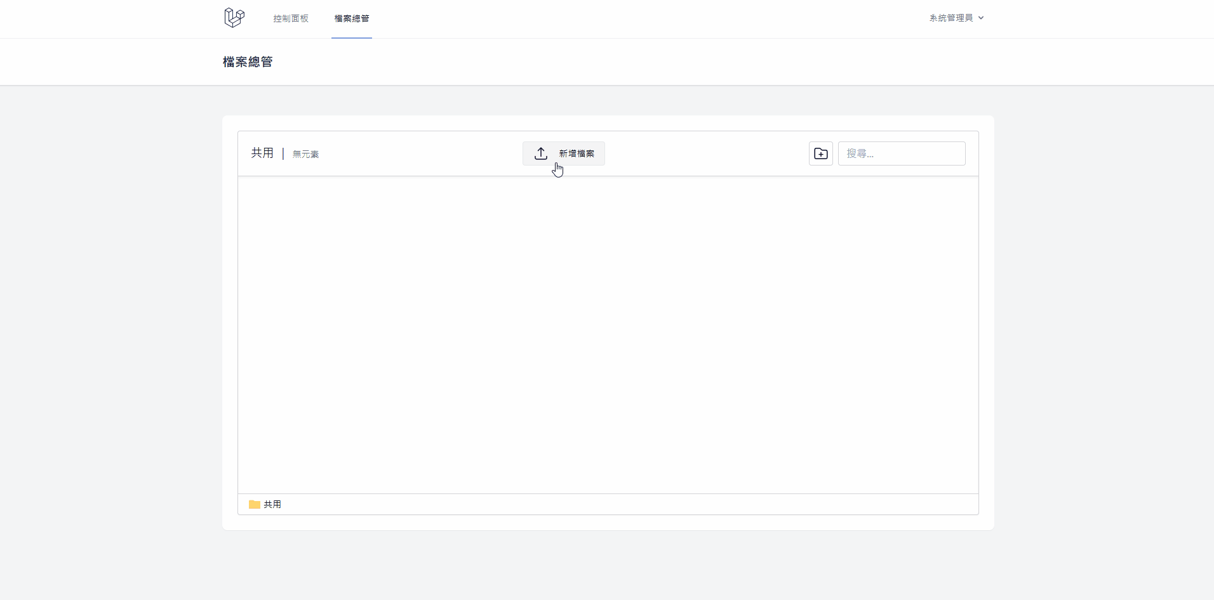Click the 新增檔案 upload button
This screenshot has width=1214, height=600.
(x=564, y=153)
